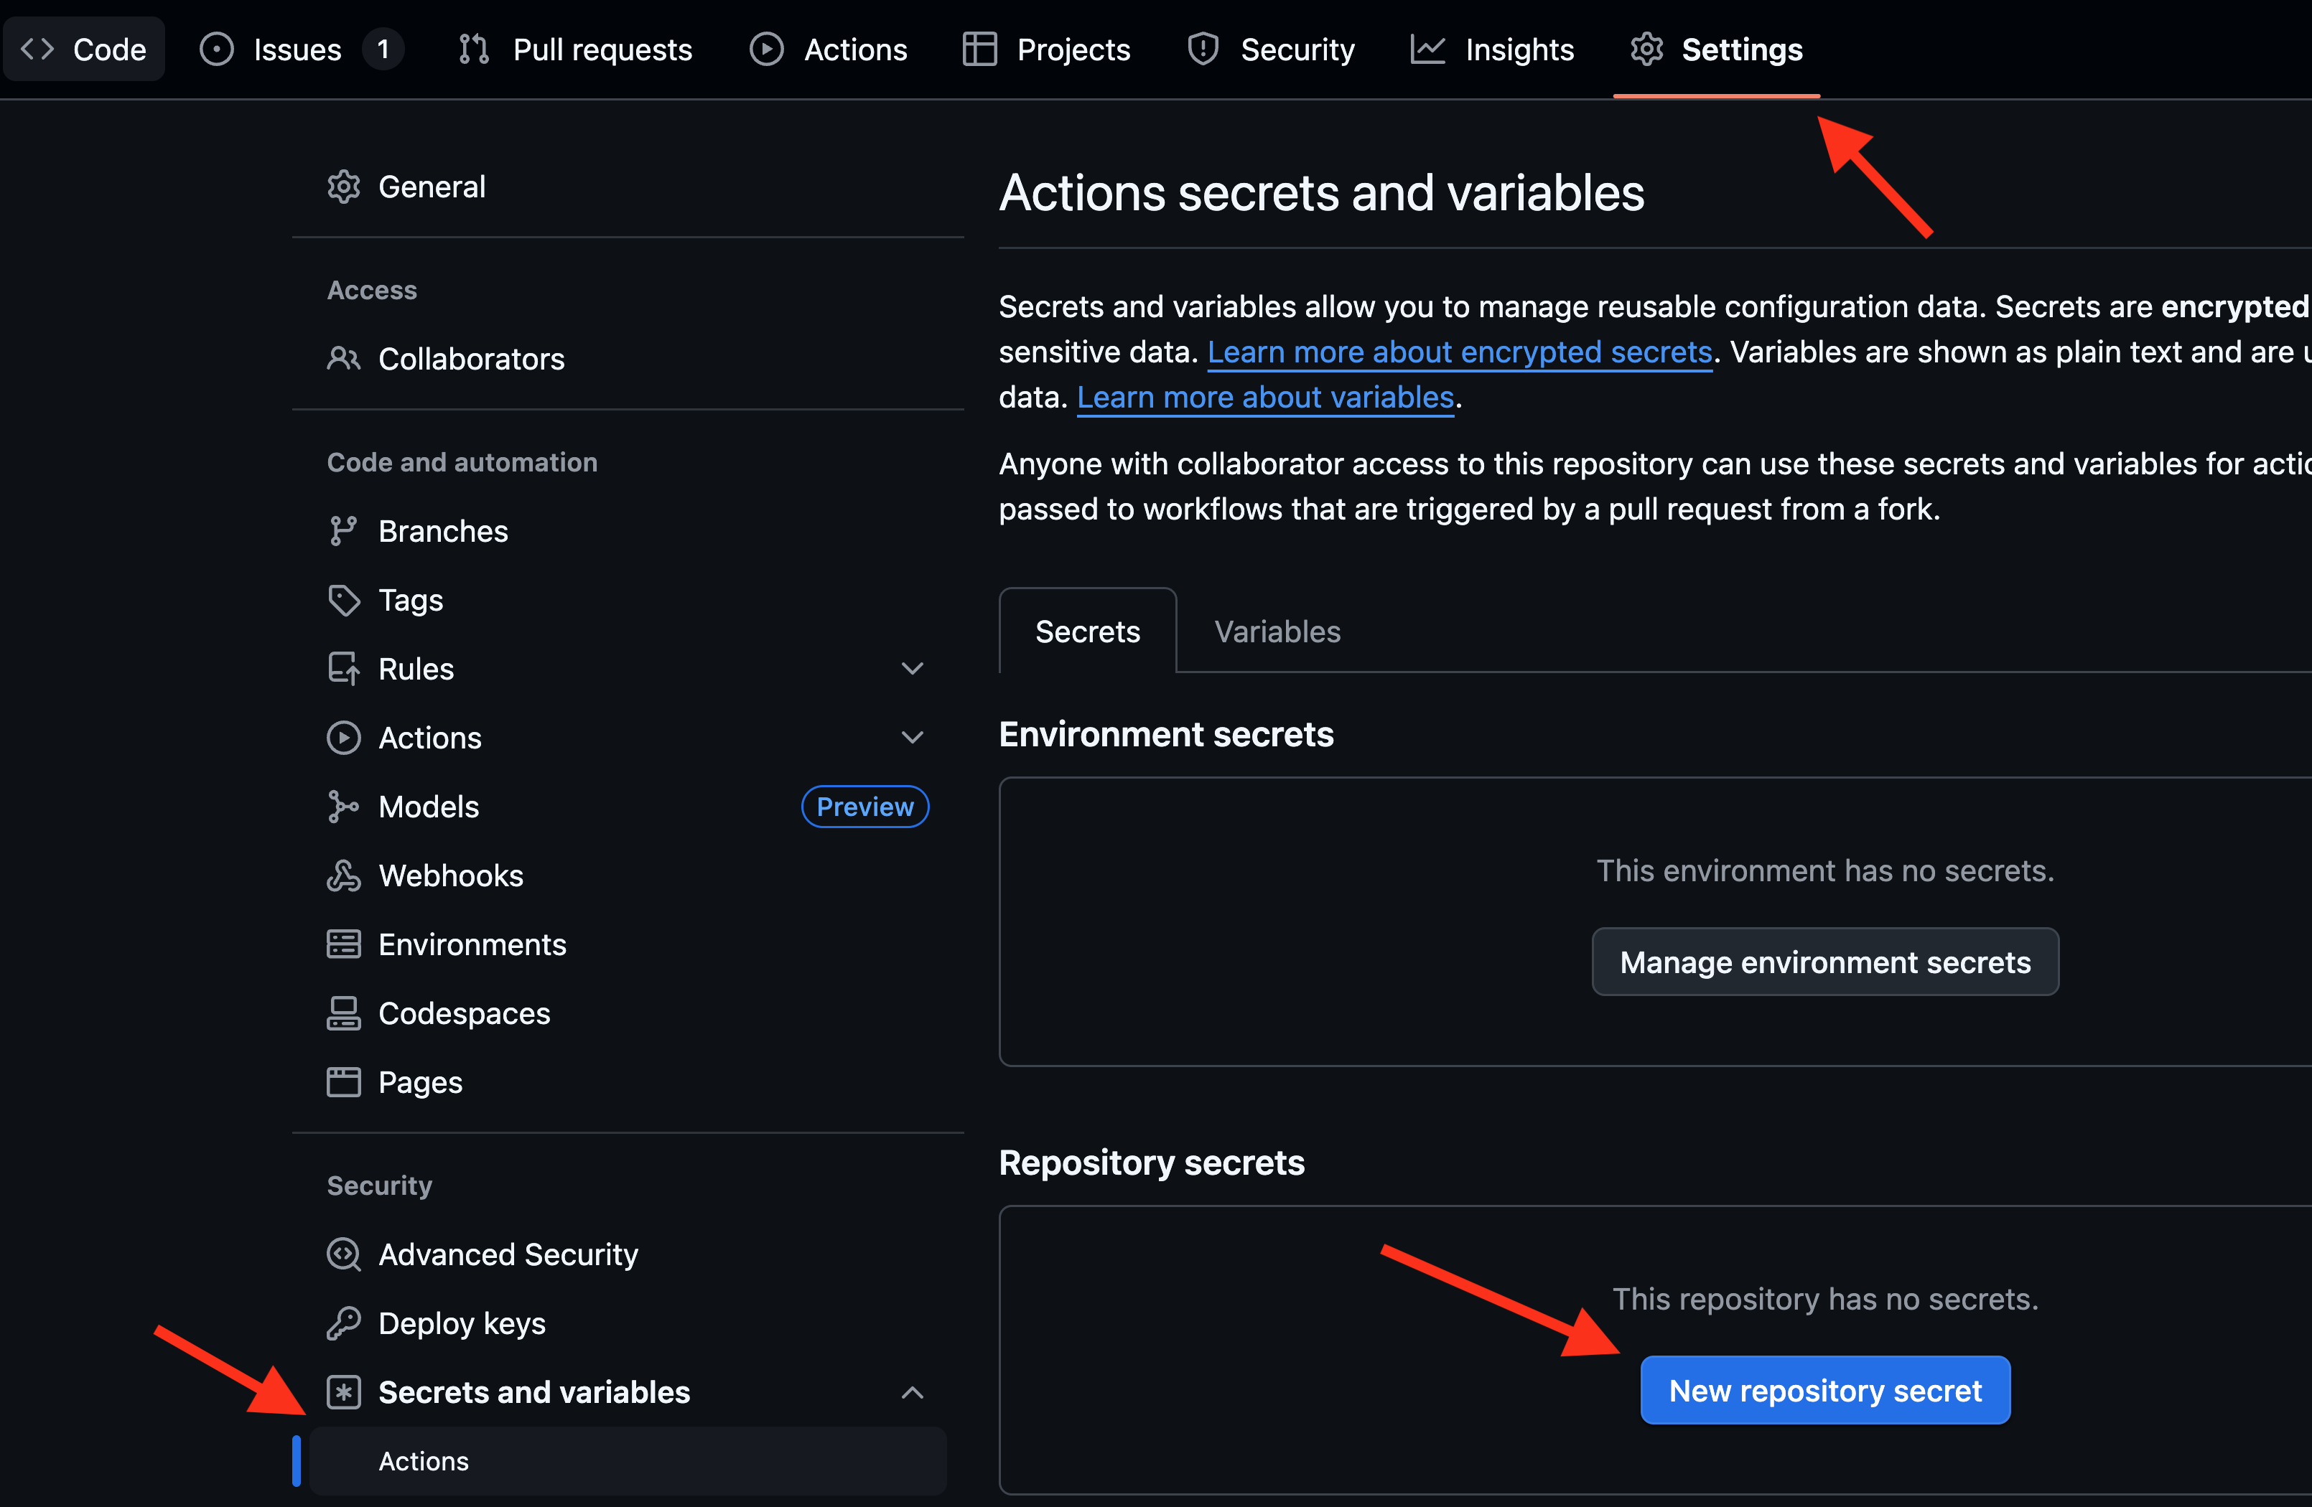Viewport: 2312px width, 1507px height.
Task: Open the Pull requests icon
Action: pos(473,49)
